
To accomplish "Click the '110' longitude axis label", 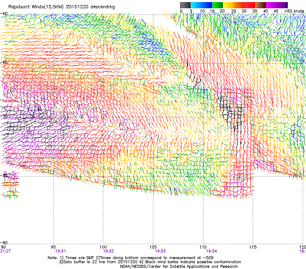I will point(203,247).
